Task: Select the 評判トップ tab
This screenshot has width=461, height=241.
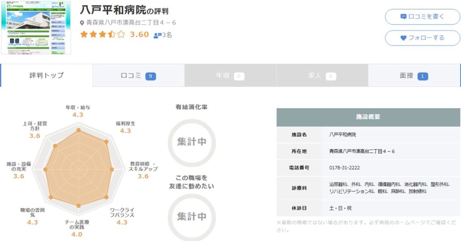Action: pos(46,75)
